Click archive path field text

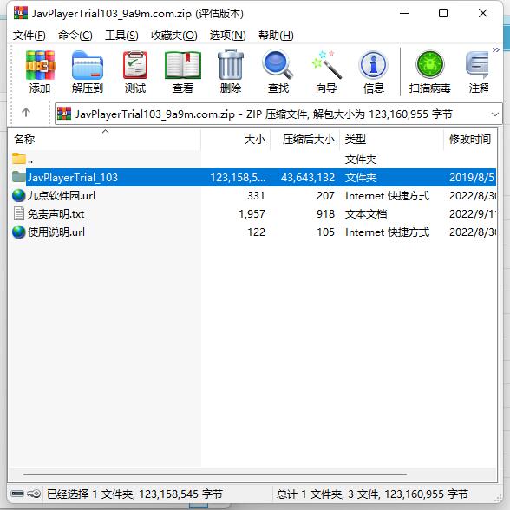(x=264, y=114)
